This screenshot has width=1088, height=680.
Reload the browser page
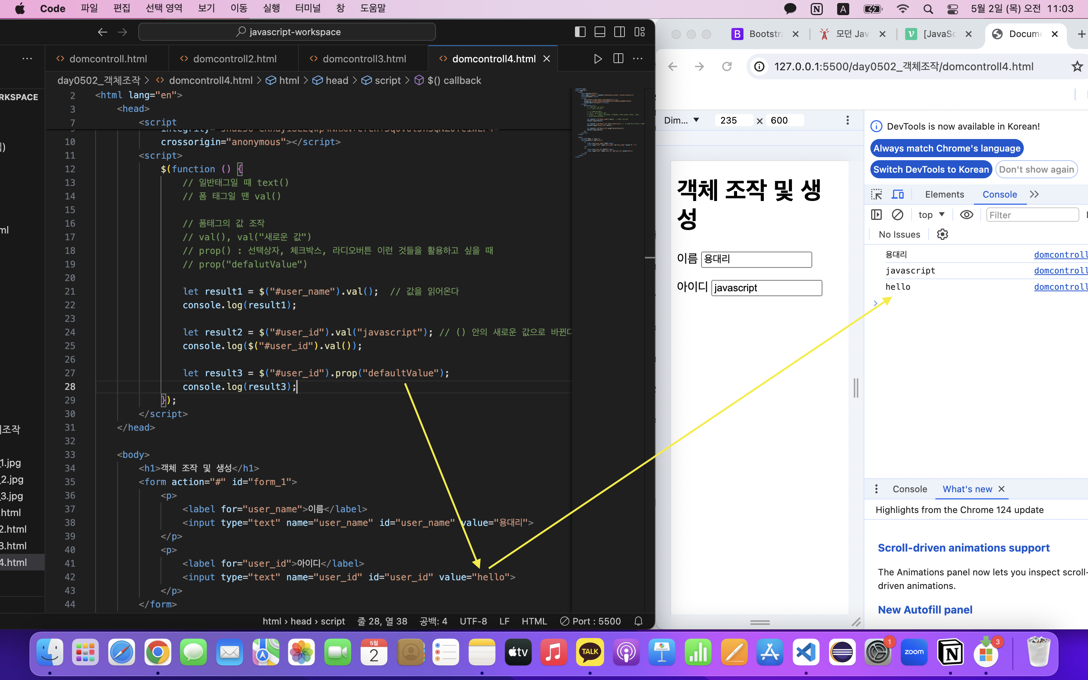point(726,66)
